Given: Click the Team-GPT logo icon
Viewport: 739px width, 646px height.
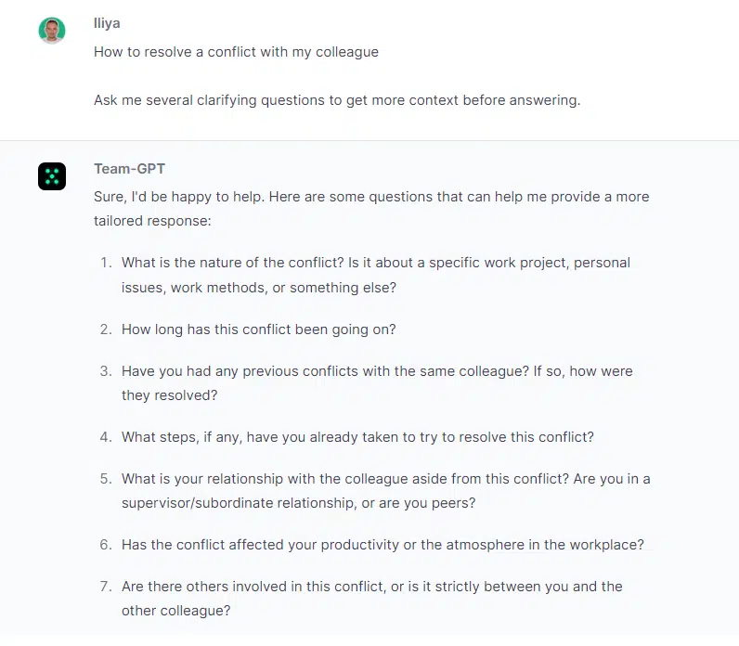Looking at the screenshot, I should click(52, 176).
